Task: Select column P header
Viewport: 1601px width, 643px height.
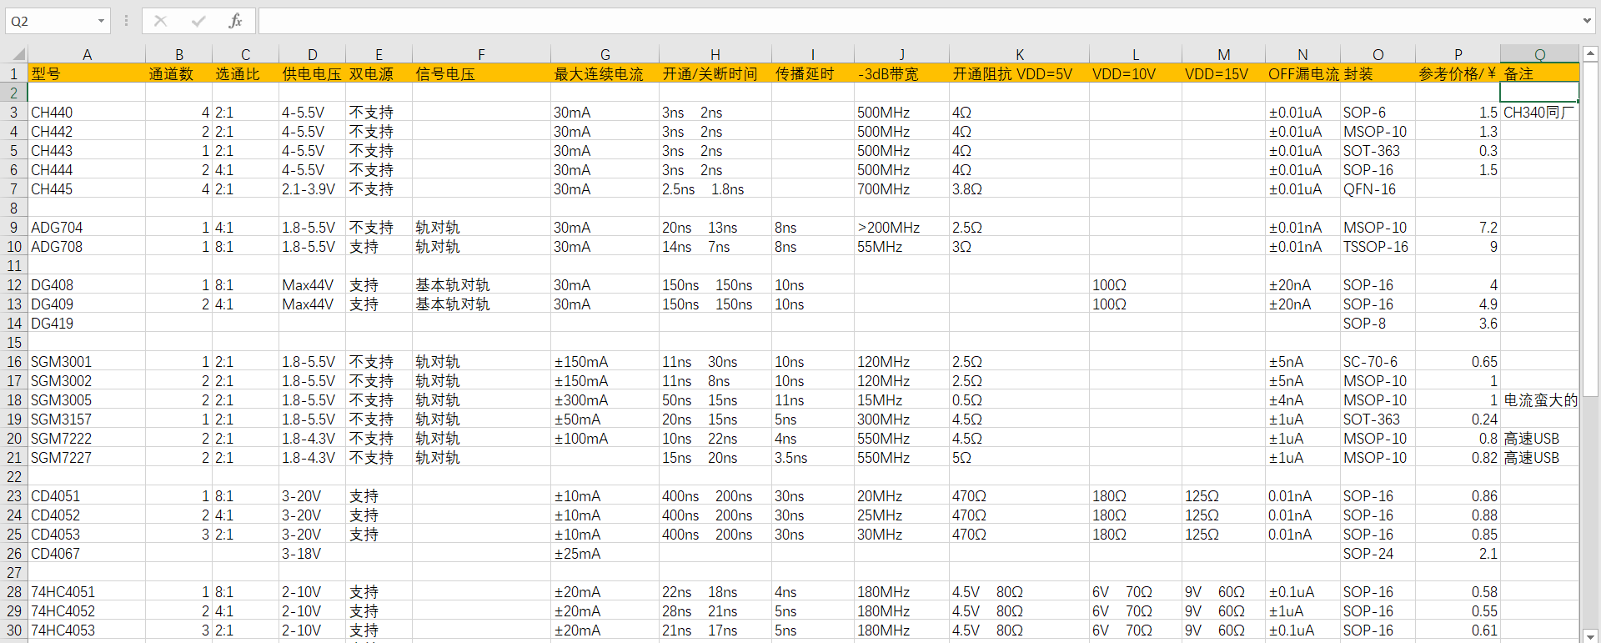Action: point(1458,54)
